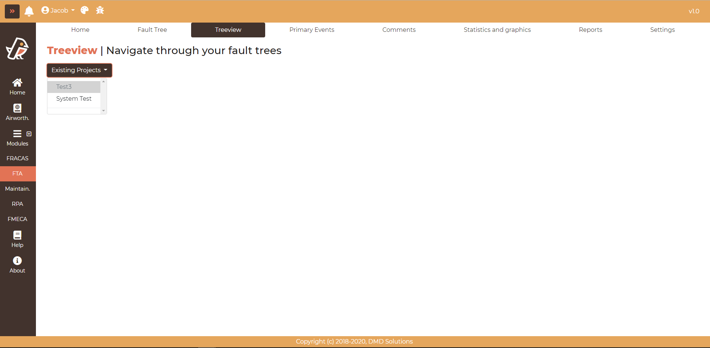Open the Jacob user dropdown
This screenshot has width=710, height=348.
point(58,10)
